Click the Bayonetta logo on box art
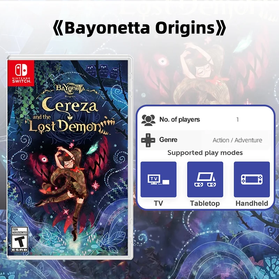This screenshot has width=279, height=279. 70,89
